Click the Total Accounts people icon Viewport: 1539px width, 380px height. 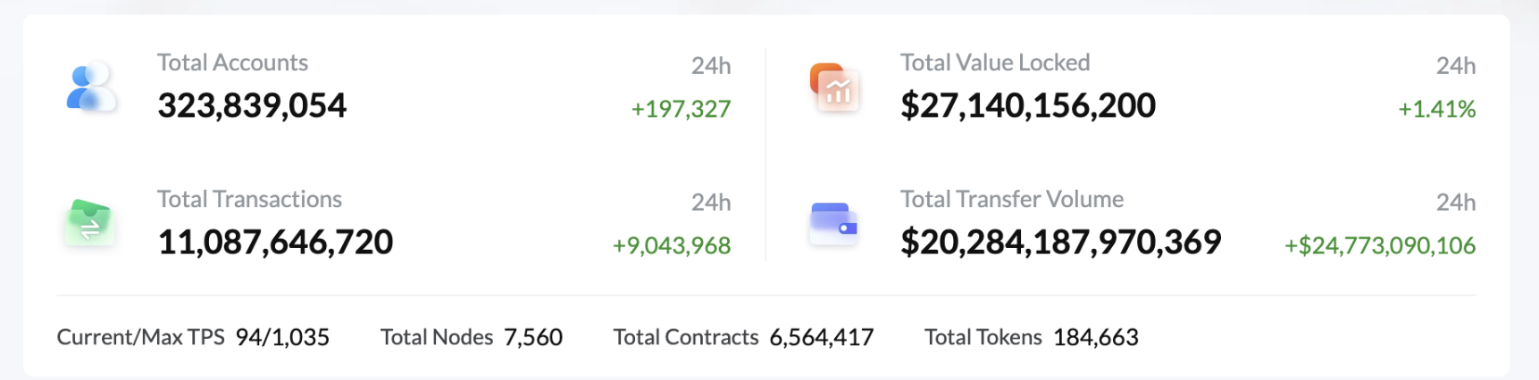coord(91,87)
